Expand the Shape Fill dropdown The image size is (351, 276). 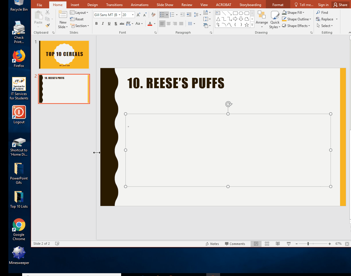click(293, 13)
